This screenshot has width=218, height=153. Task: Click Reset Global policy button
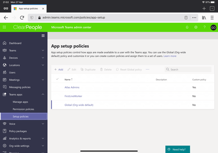tap(129, 69)
